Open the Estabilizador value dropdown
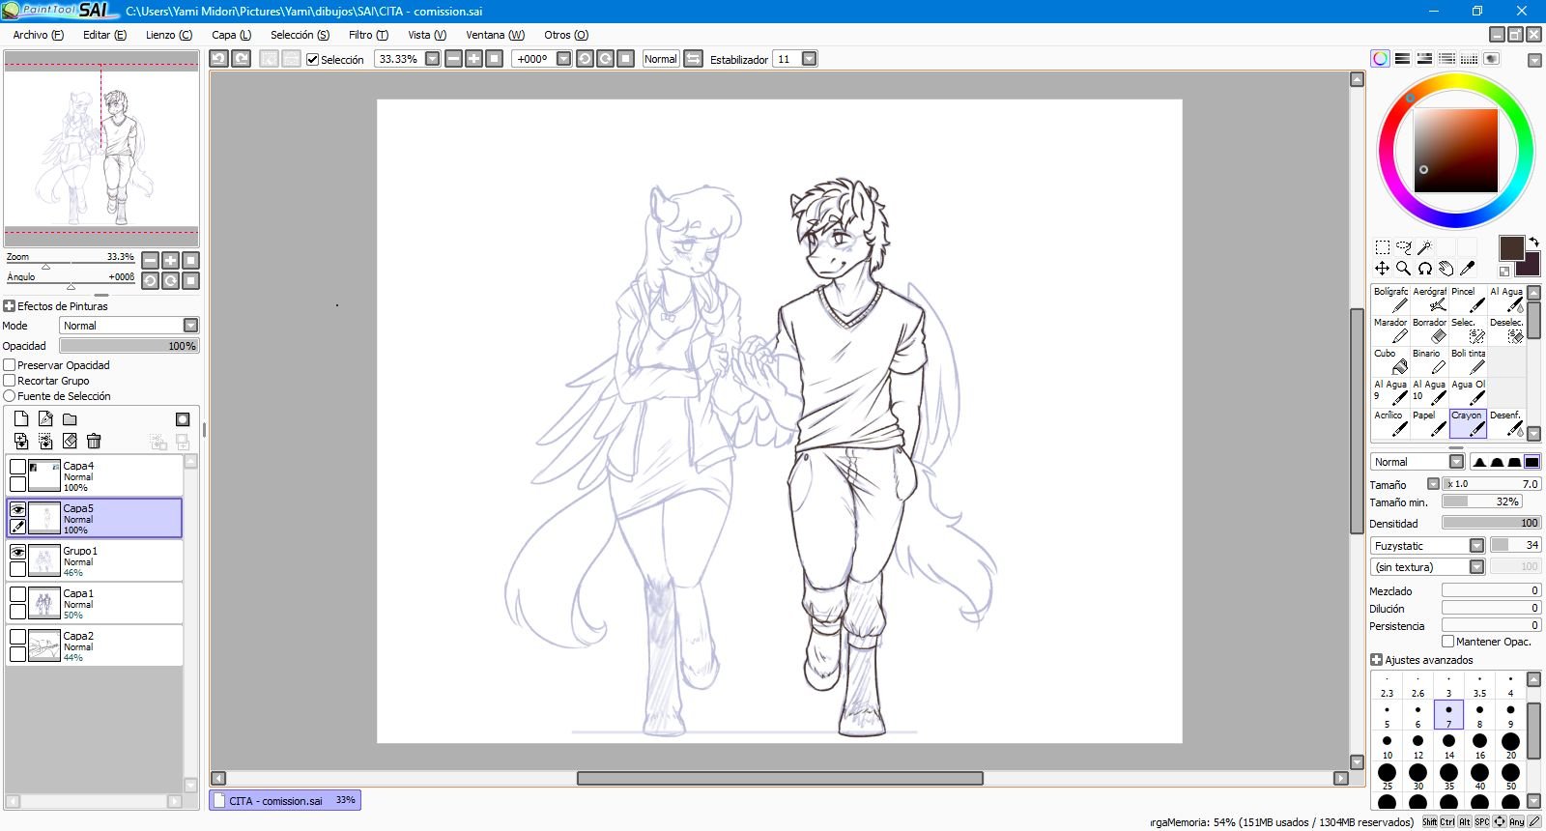 coord(810,59)
